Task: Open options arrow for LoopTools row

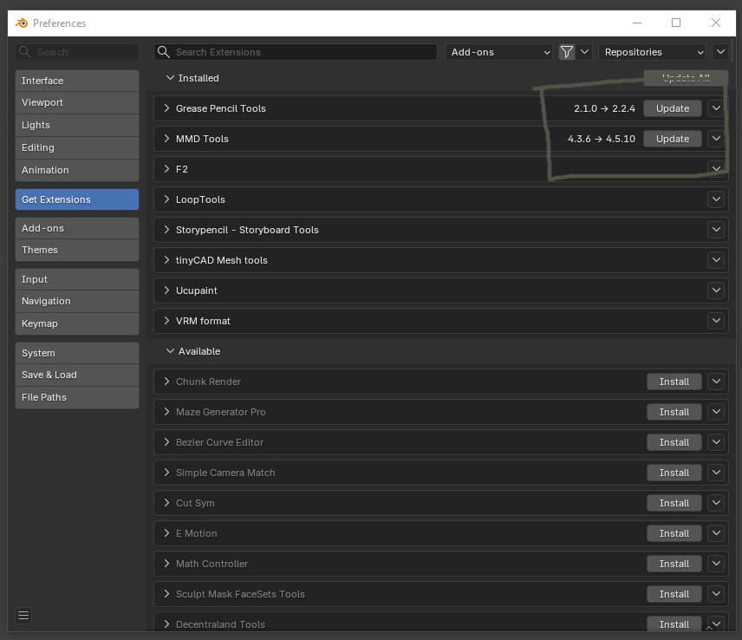Action: pos(715,199)
